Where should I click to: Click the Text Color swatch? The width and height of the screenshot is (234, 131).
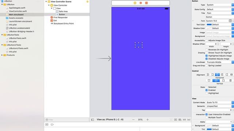click(x=209, y=24)
